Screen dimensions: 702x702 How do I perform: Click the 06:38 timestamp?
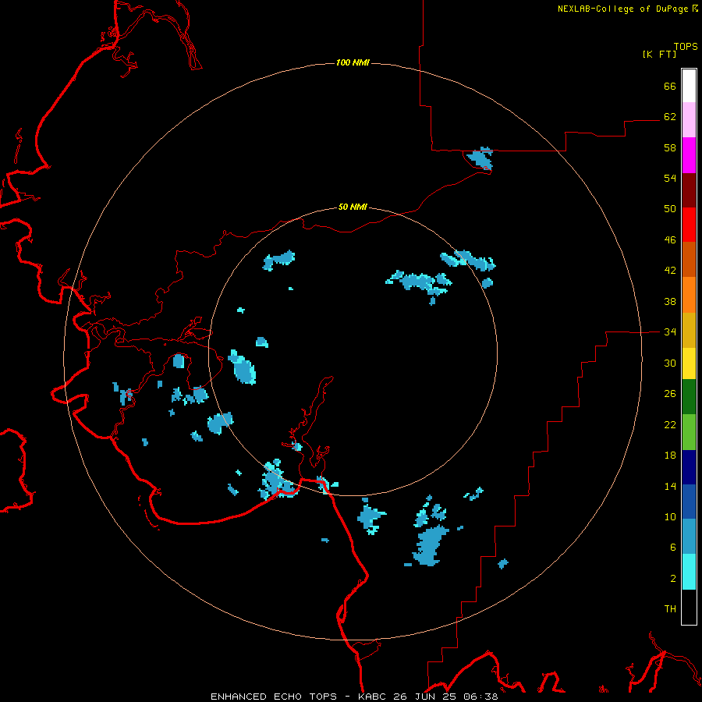(x=480, y=697)
